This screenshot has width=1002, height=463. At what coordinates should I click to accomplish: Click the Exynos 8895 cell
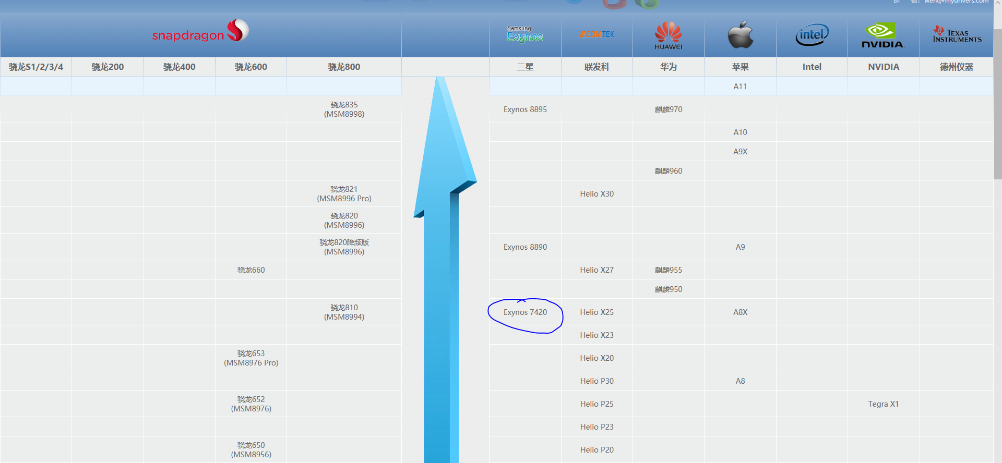click(525, 109)
